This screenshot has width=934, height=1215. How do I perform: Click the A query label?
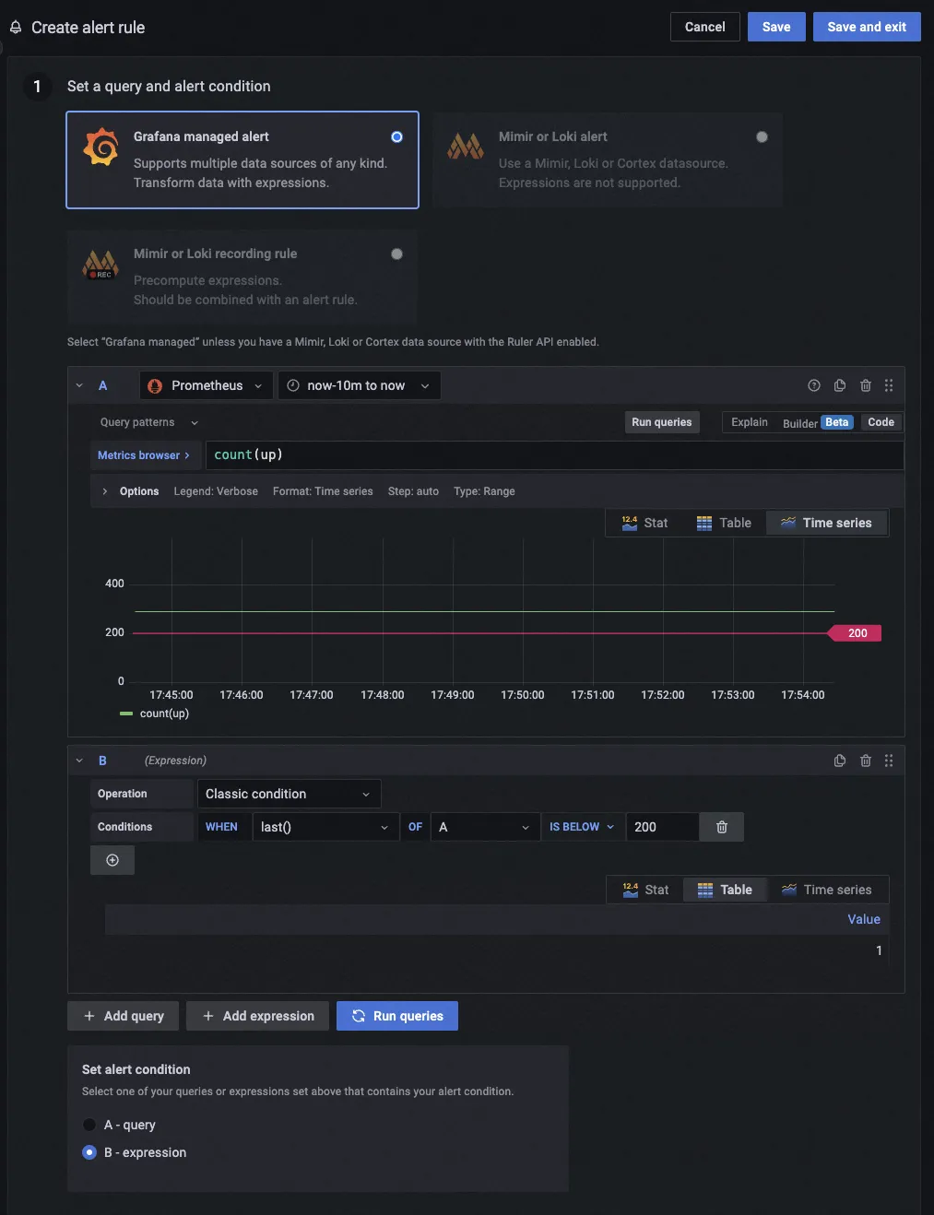click(x=103, y=385)
